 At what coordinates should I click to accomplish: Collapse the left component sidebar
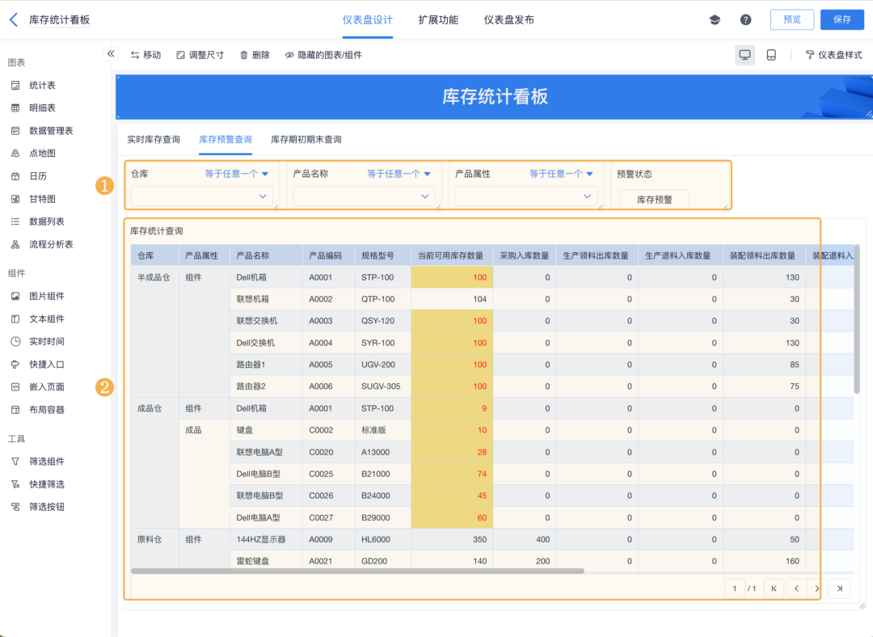coord(111,53)
